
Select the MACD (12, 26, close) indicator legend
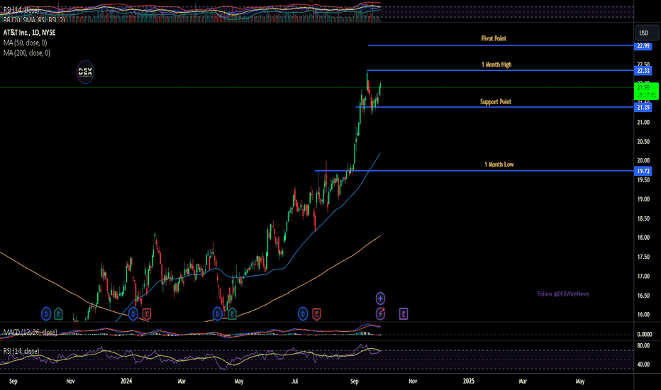coord(30,333)
